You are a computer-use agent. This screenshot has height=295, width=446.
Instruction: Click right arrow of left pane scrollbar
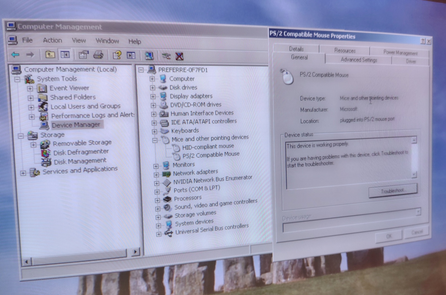click(x=135, y=252)
